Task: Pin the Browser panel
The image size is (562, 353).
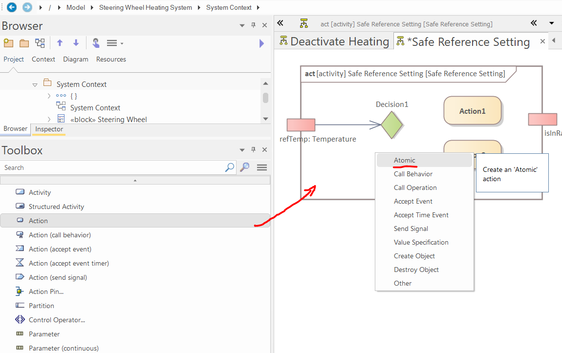Action: point(253,25)
